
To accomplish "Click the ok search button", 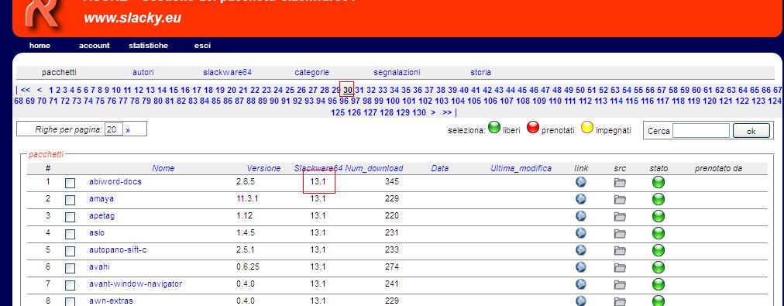I will tap(751, 131).
